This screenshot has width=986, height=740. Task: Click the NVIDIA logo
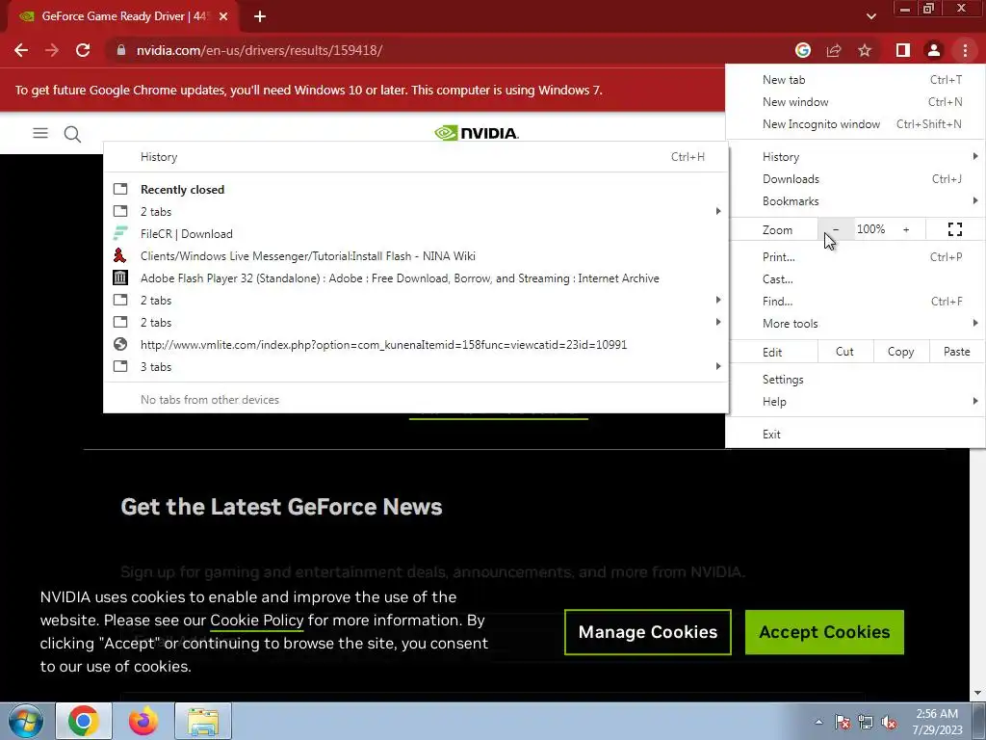[476, 133]
